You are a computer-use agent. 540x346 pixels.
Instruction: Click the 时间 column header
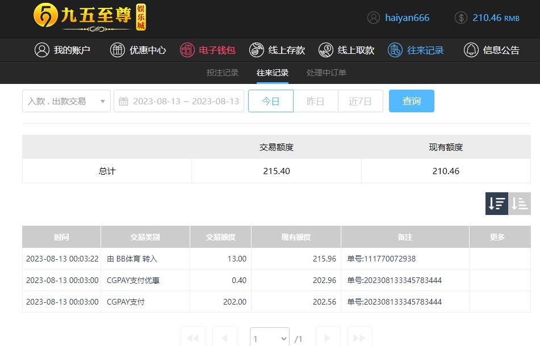point(61,237)
